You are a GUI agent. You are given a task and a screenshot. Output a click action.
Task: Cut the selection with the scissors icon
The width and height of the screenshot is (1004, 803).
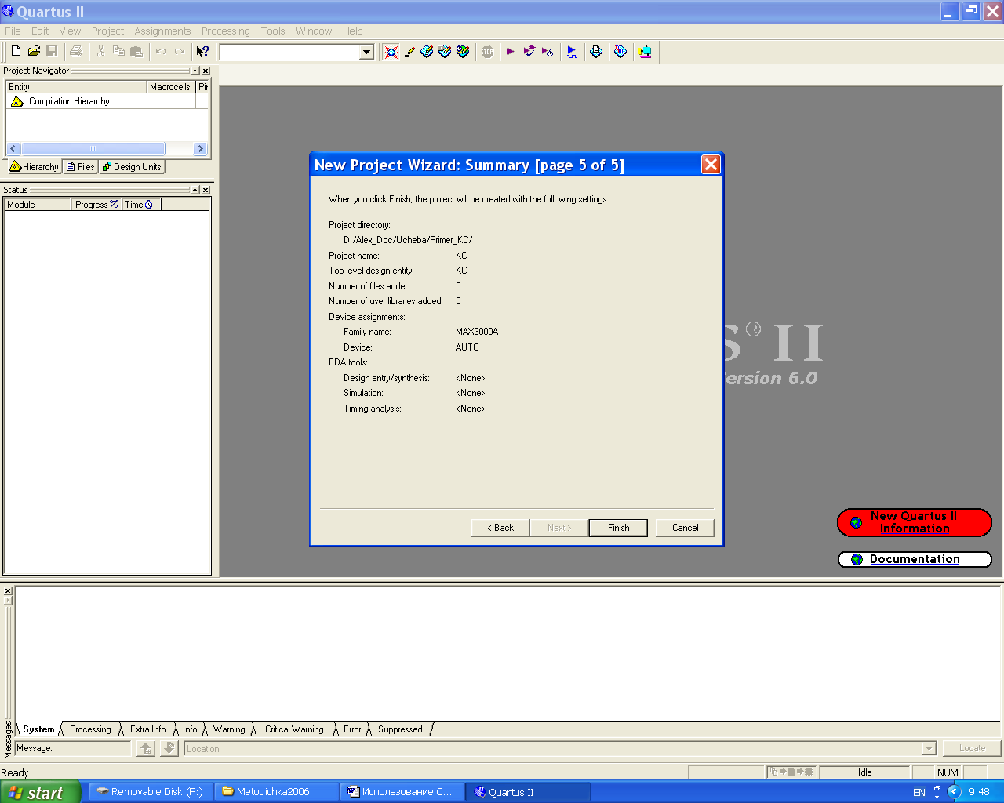click(100, 52)
